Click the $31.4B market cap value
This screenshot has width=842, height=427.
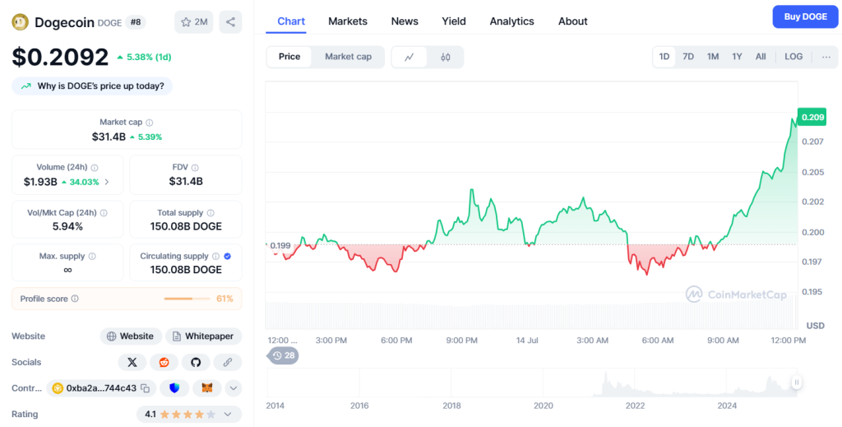109,137
